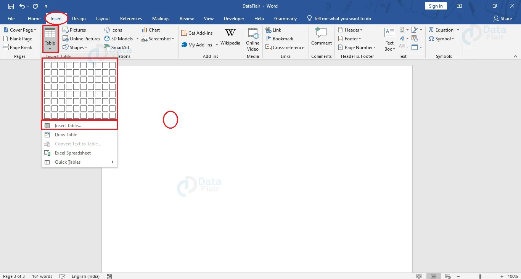Image resolution: width=521 pixels, height=279 pixels.
Task: Choose Insert Table... from the menu
Action: 80,125
